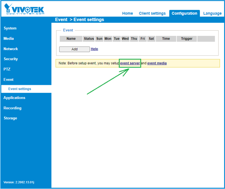Click the Mon column header
Screen dimensions: 225x189
click(108, 39)
